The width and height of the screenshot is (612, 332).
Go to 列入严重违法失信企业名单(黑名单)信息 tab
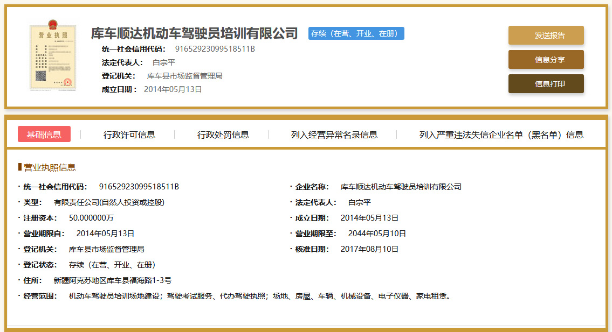click(x=501, y=135)
